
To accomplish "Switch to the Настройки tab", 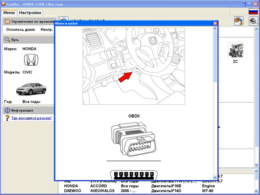I will [x=30, y=12].
